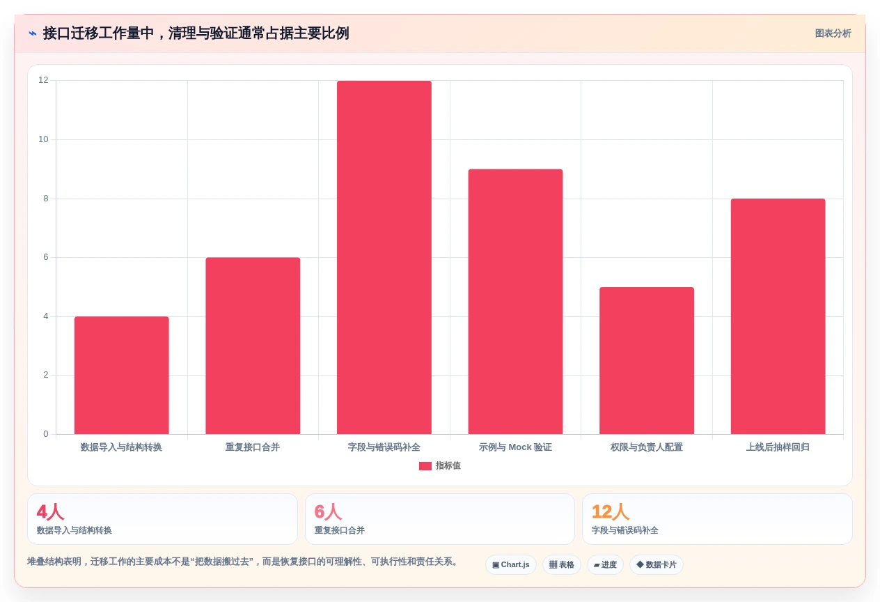Screen dimensions: 880x602
Task: Click the tallest bar 字段与错误码补全
Action: (x=384, y=258)
